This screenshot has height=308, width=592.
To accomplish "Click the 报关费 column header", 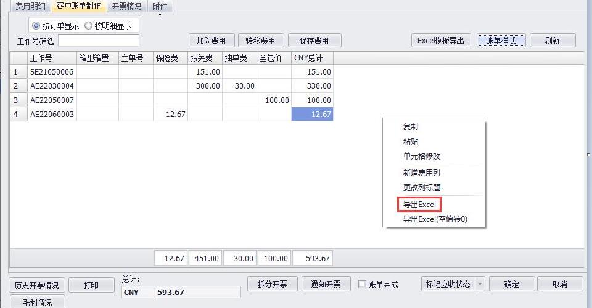I will pos(202,58).
